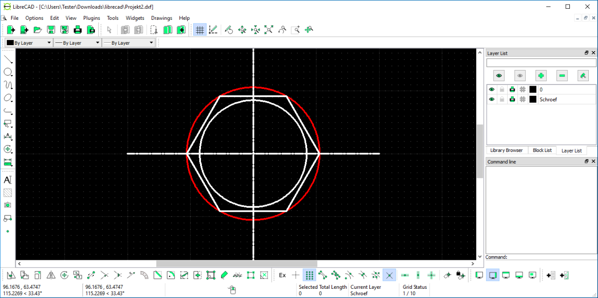Open the Plugins menu

[x=91, y=18]
